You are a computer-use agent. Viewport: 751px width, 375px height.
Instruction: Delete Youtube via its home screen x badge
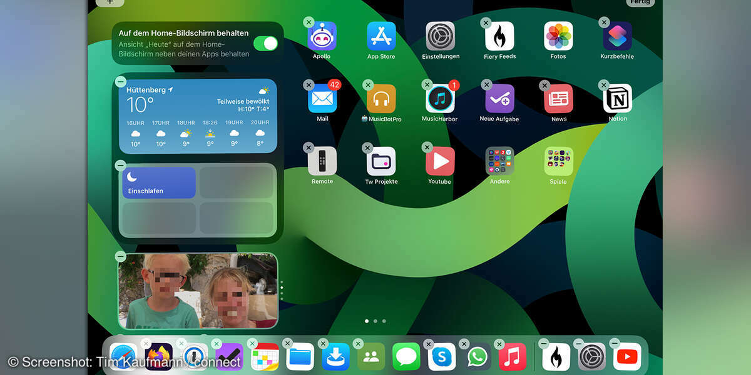point(427,147)
